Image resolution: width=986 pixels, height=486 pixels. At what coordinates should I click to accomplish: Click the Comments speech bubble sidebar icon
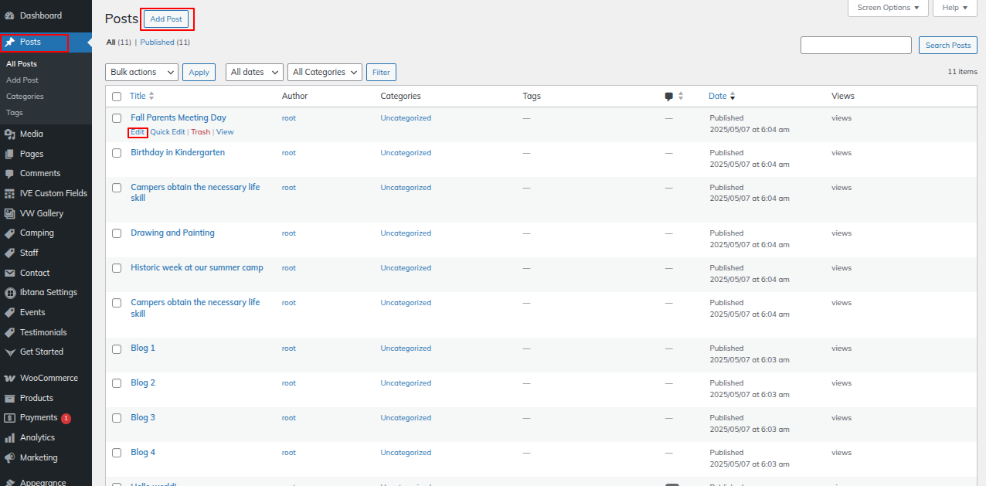9,174
